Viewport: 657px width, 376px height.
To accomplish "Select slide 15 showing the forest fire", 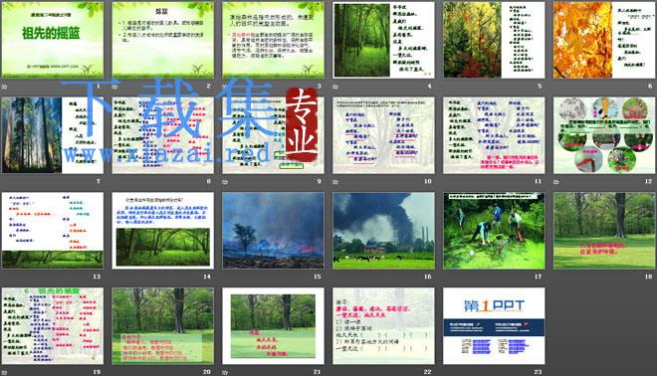I will (x=273, y=231).
